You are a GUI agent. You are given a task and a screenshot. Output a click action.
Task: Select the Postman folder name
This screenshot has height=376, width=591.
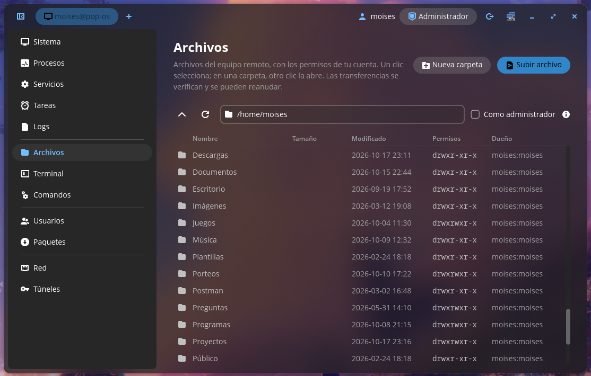(x=207, y=291)
